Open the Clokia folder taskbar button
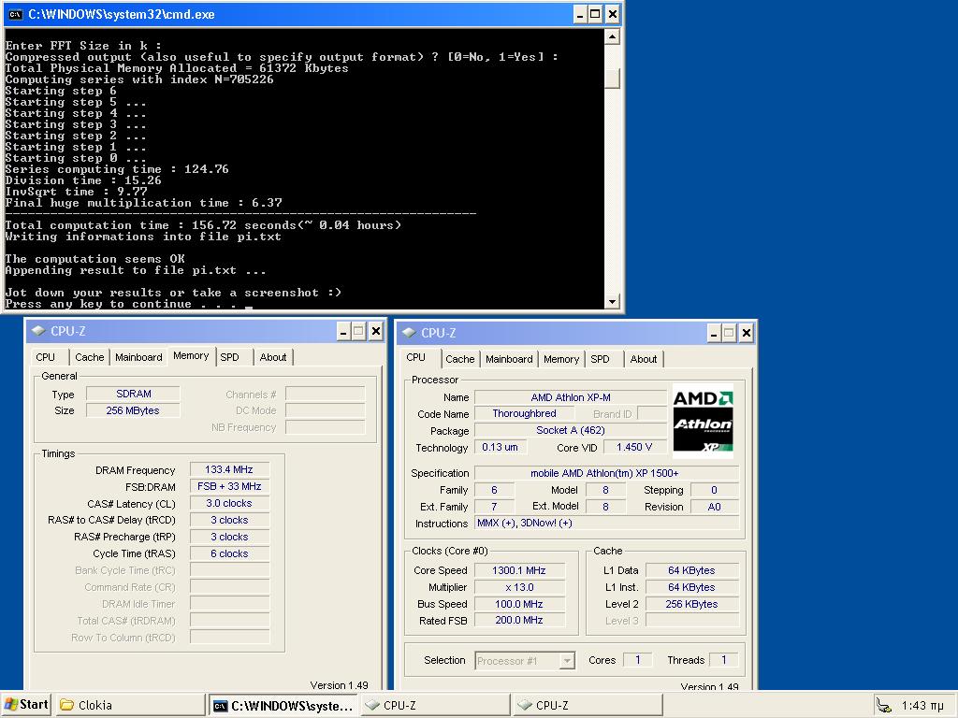958x718 pixels. point(130,705)
